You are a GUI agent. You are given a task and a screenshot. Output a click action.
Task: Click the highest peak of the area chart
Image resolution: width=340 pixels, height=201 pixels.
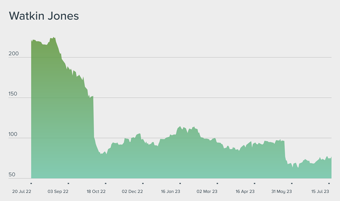pos(54,37)
